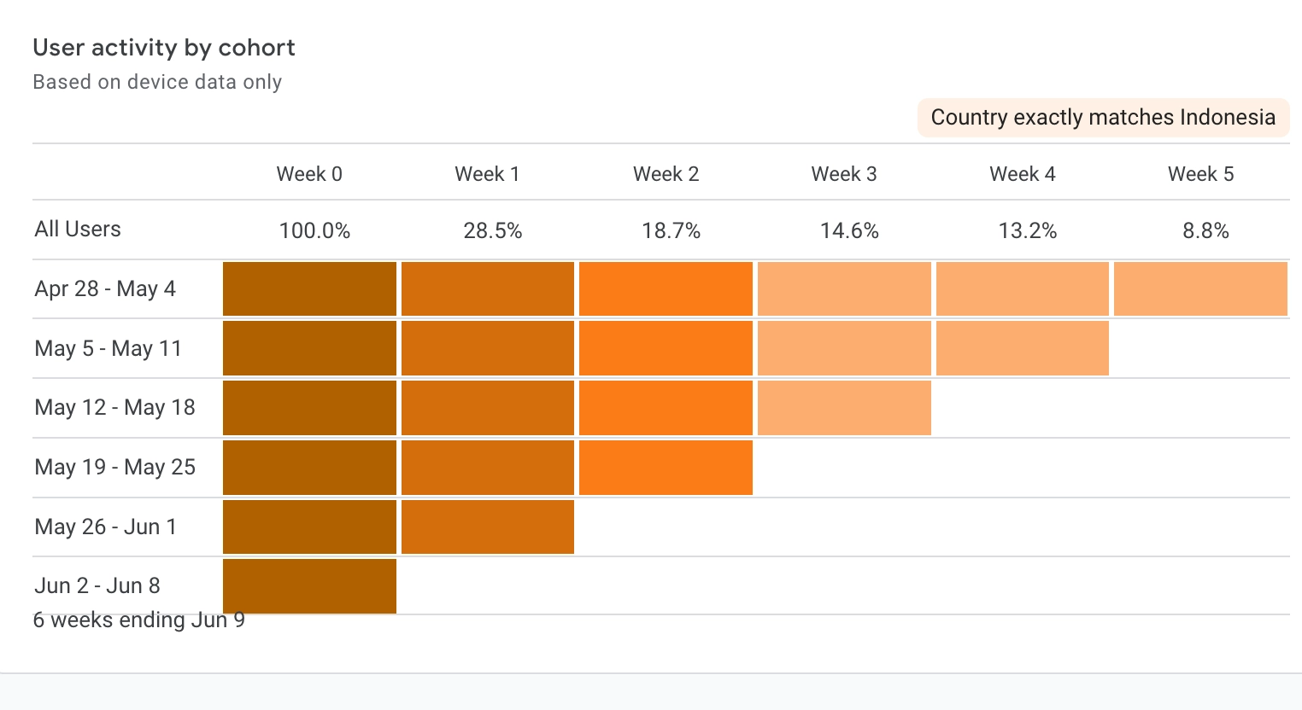Click Jun 2 - Jun 8 Week 0 cell

coord(309,586)
